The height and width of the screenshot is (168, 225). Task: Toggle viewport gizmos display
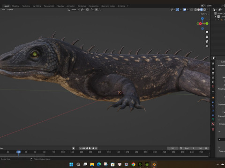178,10
